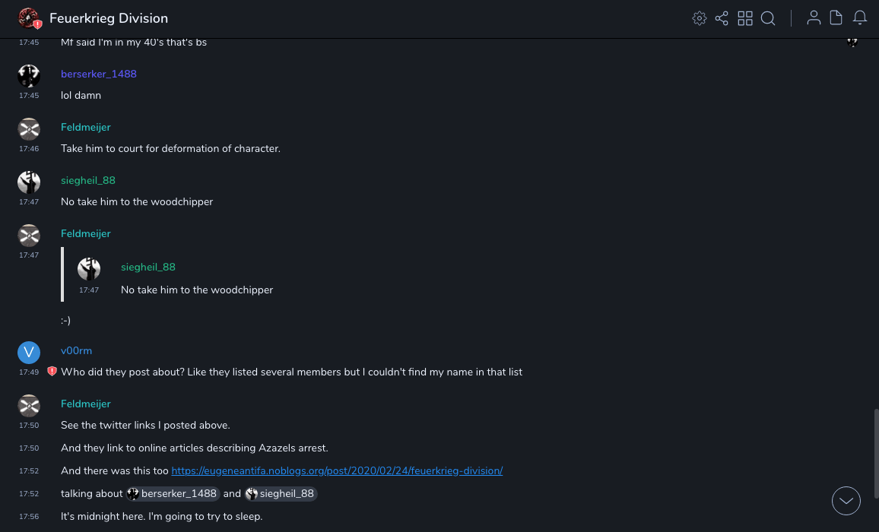The width and height of the screenshot is (879, 532).
Task: Click the berserker_1488 mention pill
Action: [173, 494]
